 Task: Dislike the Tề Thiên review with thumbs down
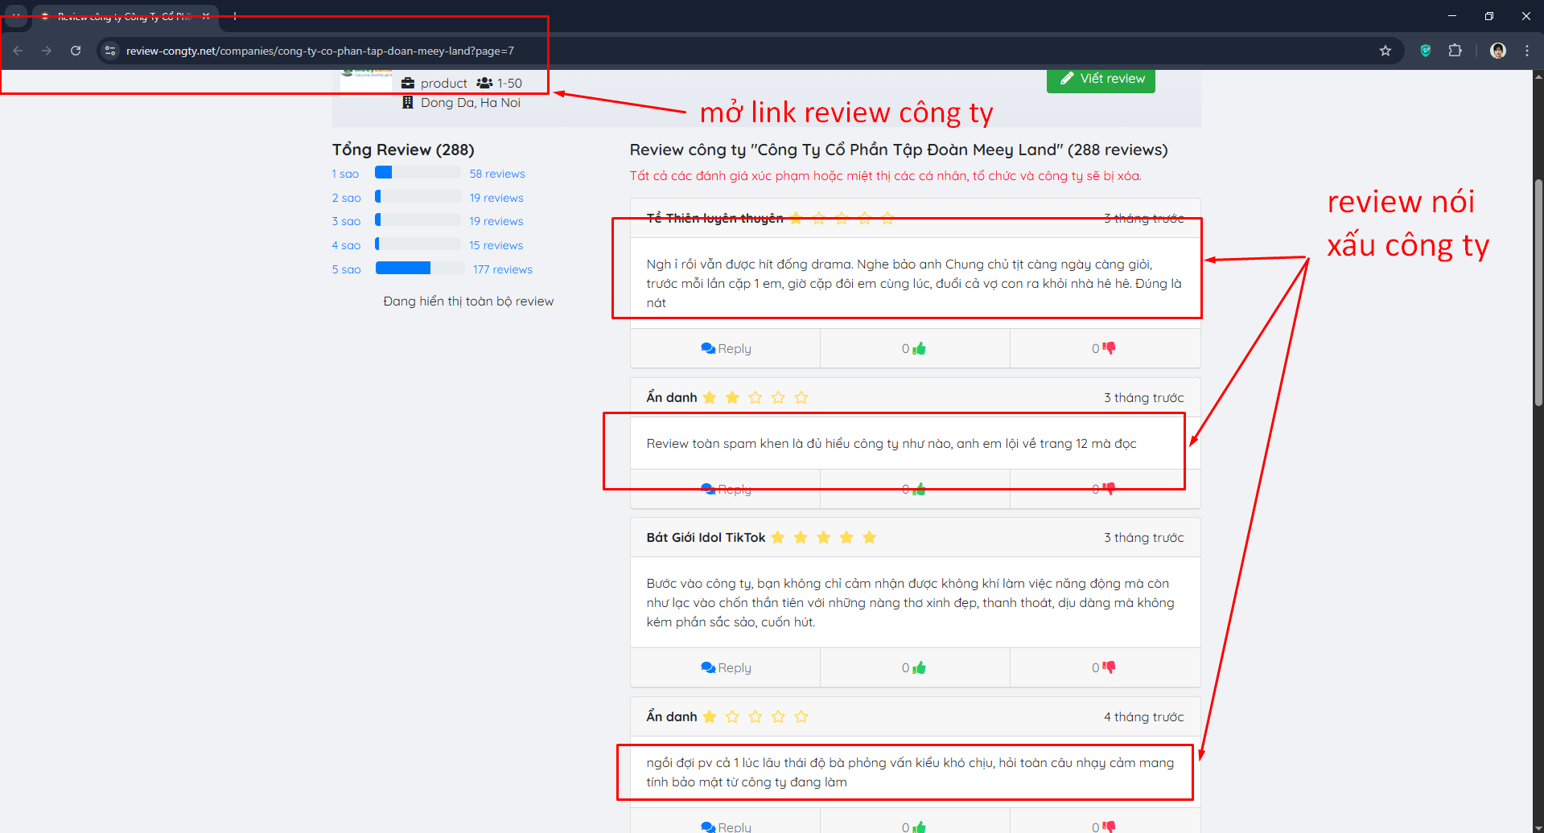[x=1109, y=348]
